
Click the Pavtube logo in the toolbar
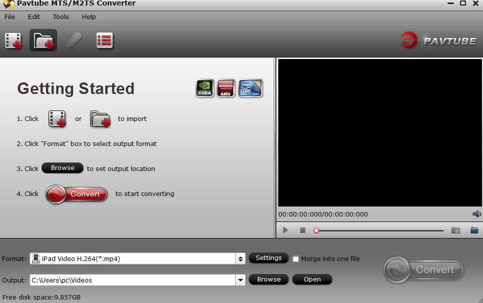[438, 40]
